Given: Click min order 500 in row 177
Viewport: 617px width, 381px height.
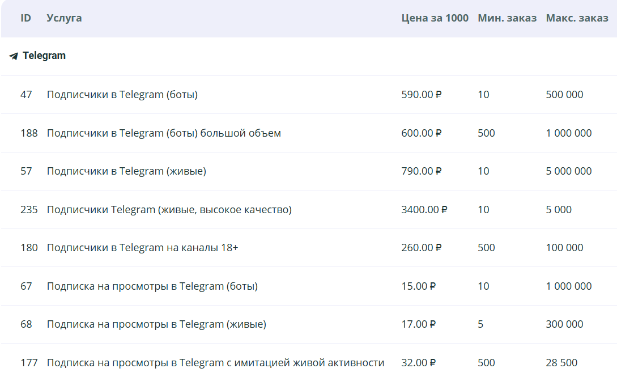Looking at the screenshot, I should (486, 362).
